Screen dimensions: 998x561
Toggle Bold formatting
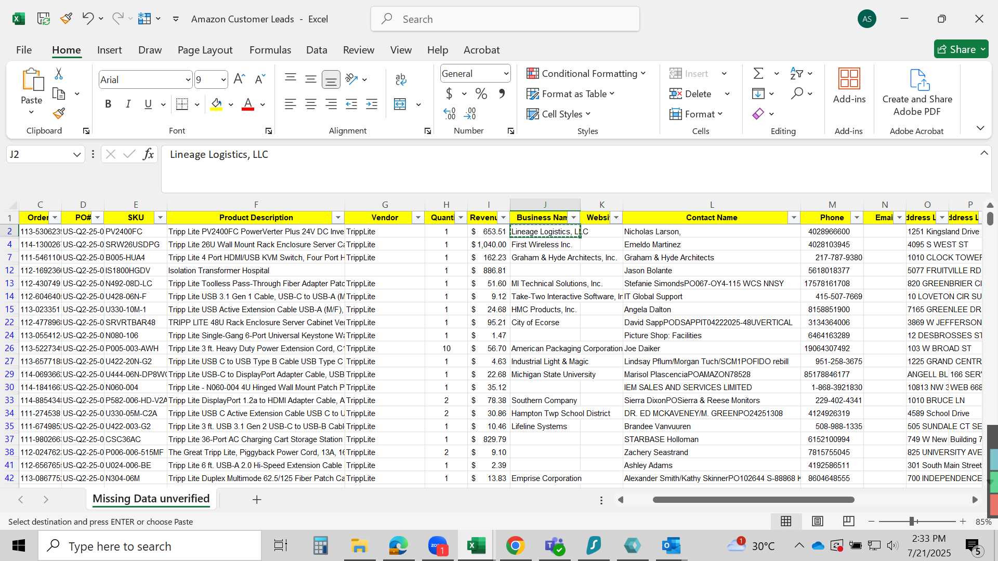(x=108, y=104)
